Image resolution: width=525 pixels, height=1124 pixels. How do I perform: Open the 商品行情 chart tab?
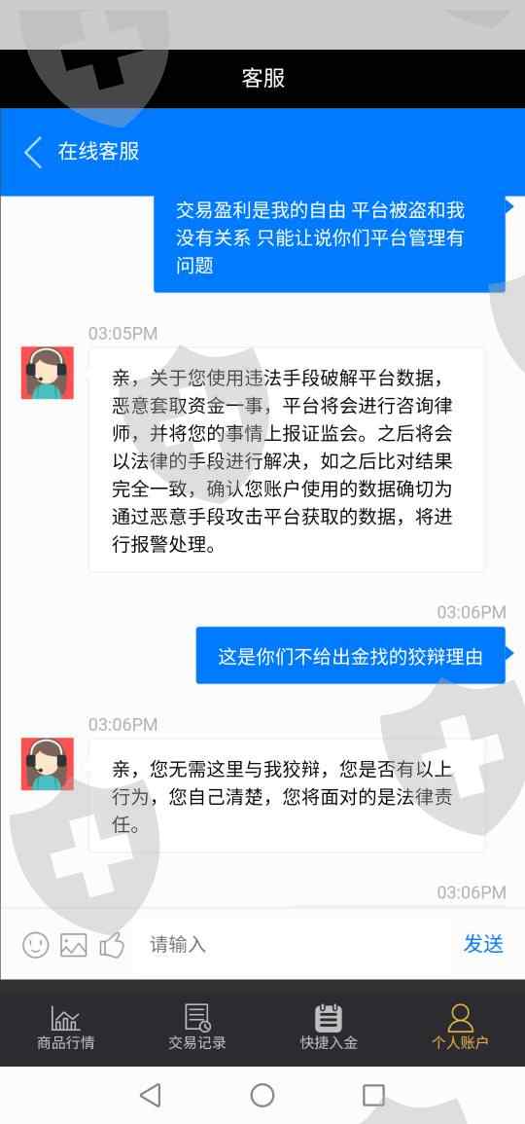[65, 1028]
